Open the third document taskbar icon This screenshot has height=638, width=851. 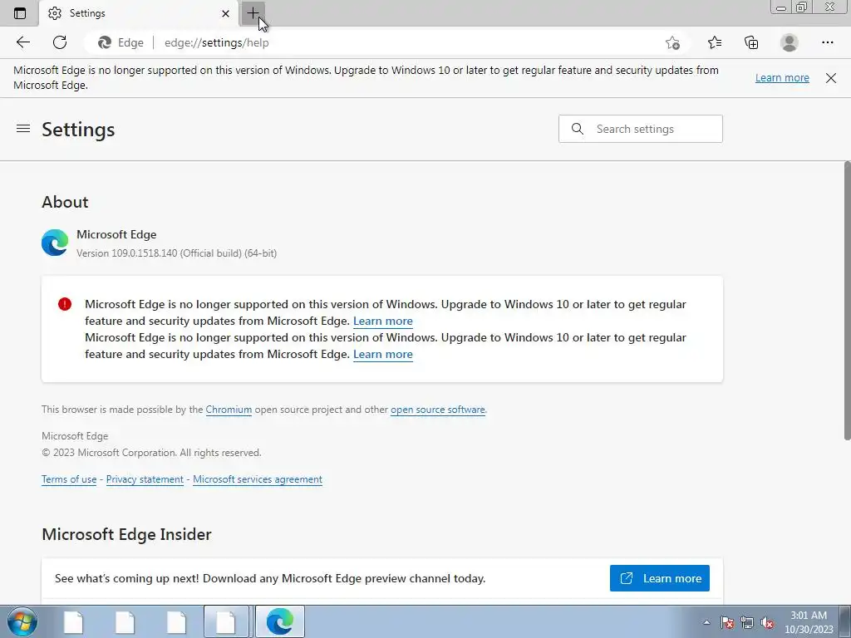(176, 621)
